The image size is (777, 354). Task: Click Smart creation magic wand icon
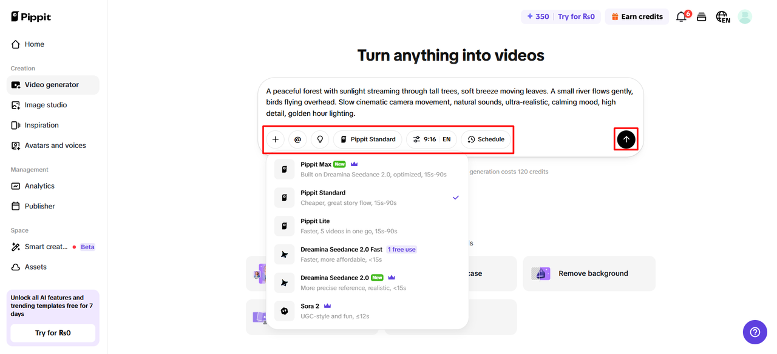[x=16, y=247]
